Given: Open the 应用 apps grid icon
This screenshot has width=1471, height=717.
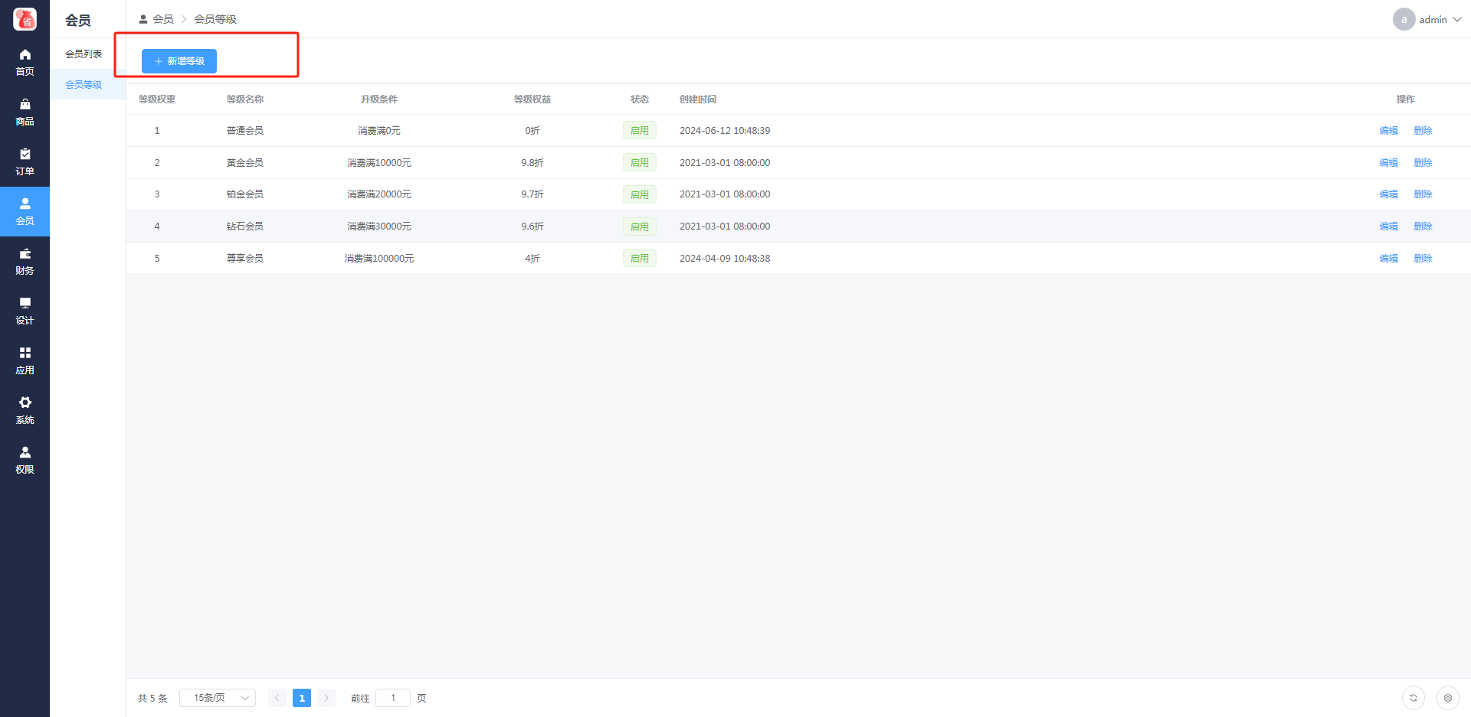Looking at the screenshot, I should coord(25,354).
